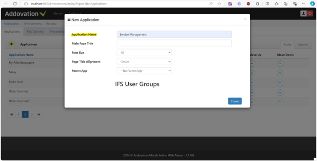This screenshot has height=161, width=317.
Task: Switch to the Active tab
Action: click(287, 44)
